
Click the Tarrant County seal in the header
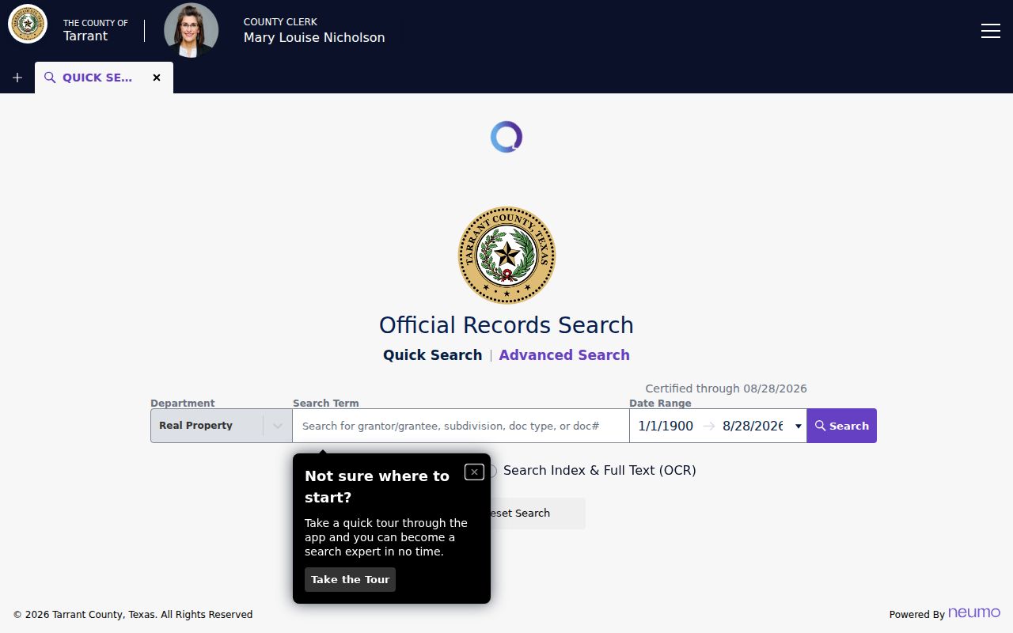[x=28, y=24]
